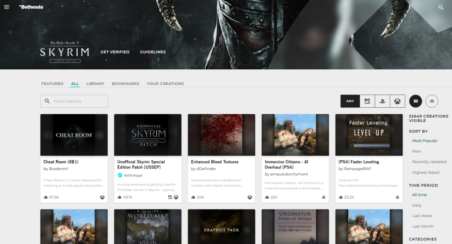Switch to list view layout
452x244 pixels.
[x=432, y=101]
